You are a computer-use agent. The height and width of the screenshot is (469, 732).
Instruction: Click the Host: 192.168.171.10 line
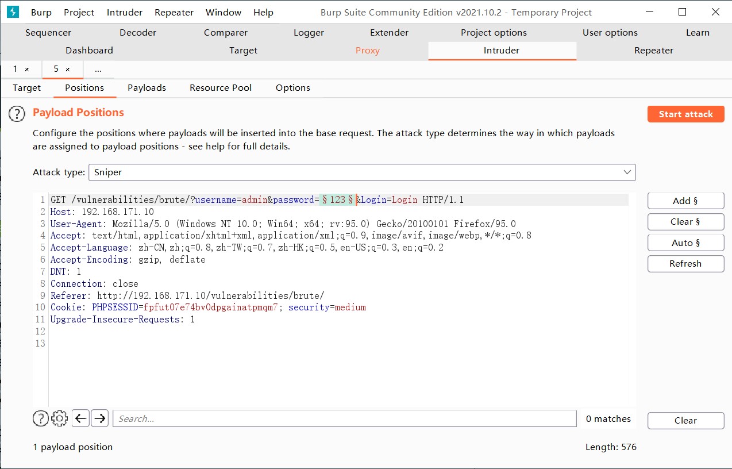[x=102, y=212]
